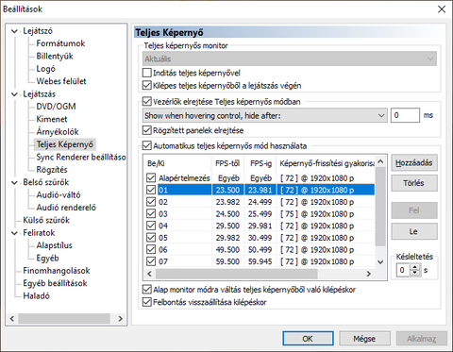The height and width of the screenshot is (352, 453).
Task: Click the mode list's vertical scrollbar thumb
Action: pos(380,207)
